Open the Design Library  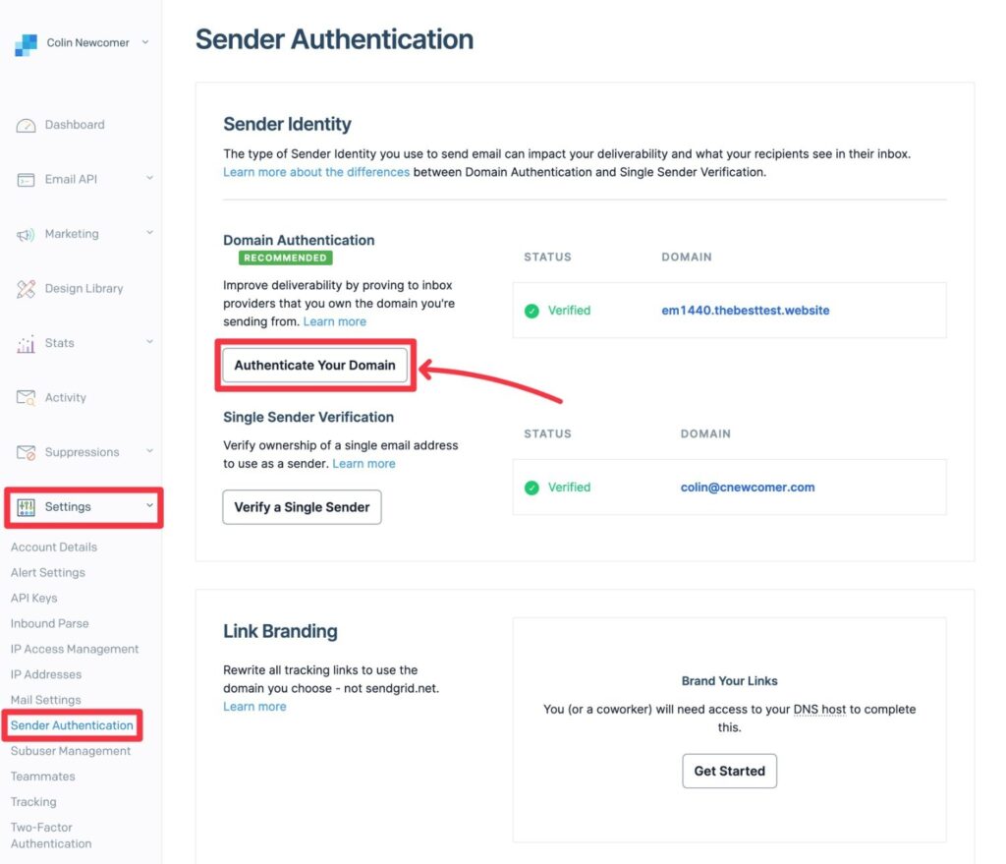(x=27, y=288)
